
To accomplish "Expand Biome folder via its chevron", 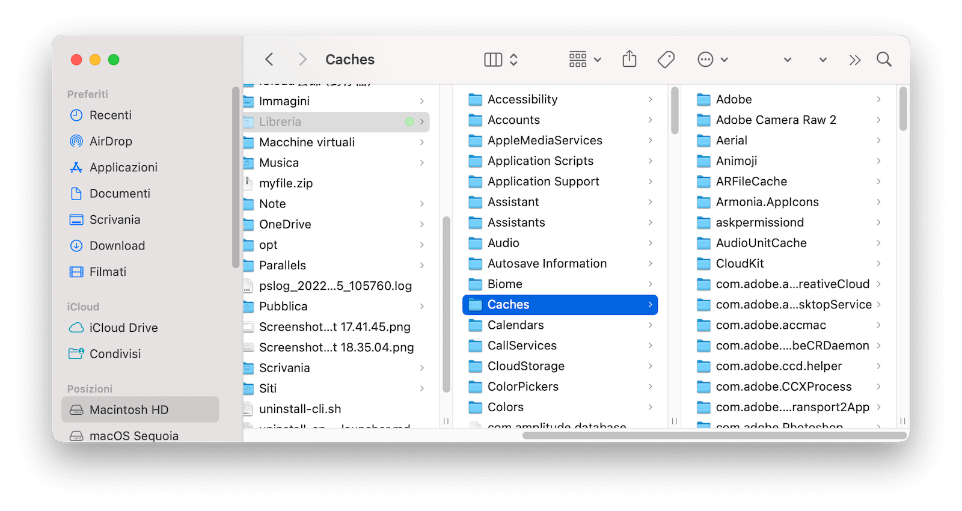I will [651, 284].
